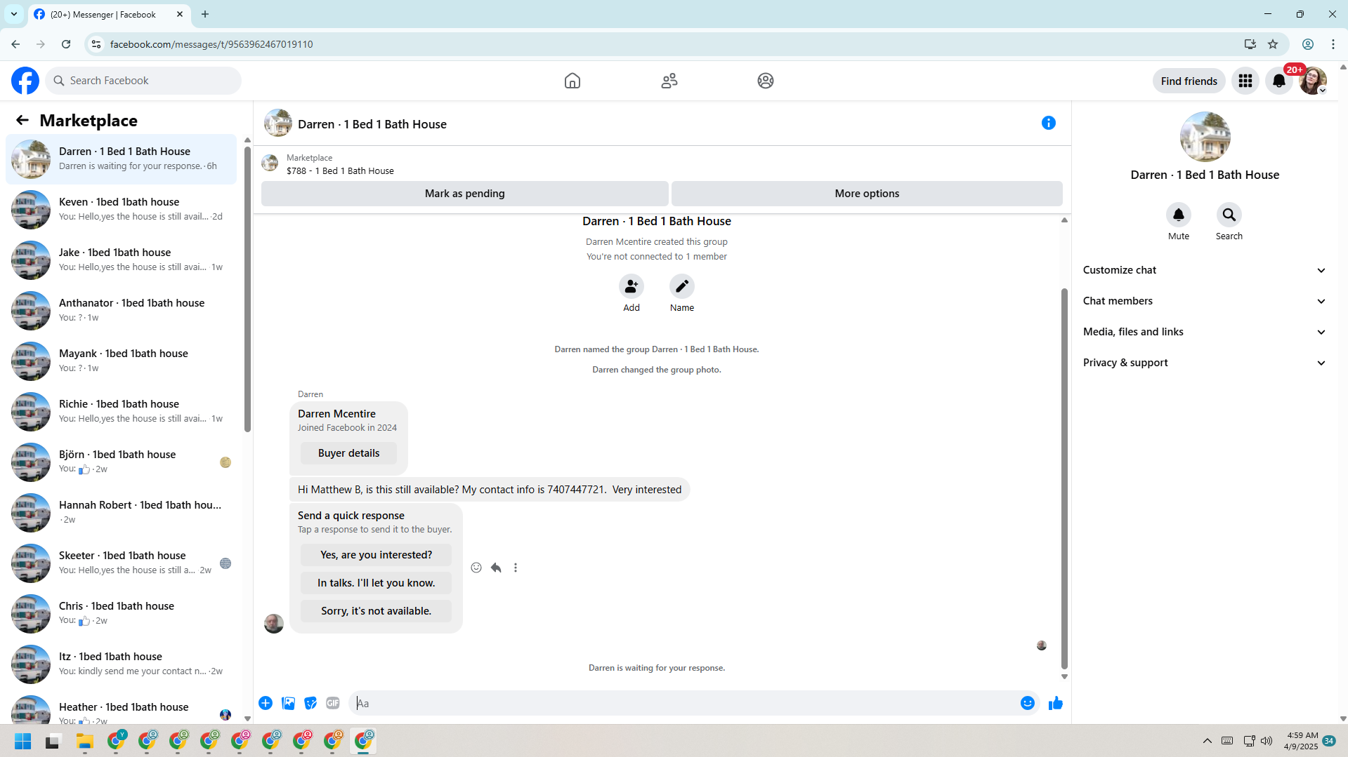Image resolution: width=1348 pixels, height=757 pixels.
Task: Click the Facebook logo
Action: (x=25, y=81)
